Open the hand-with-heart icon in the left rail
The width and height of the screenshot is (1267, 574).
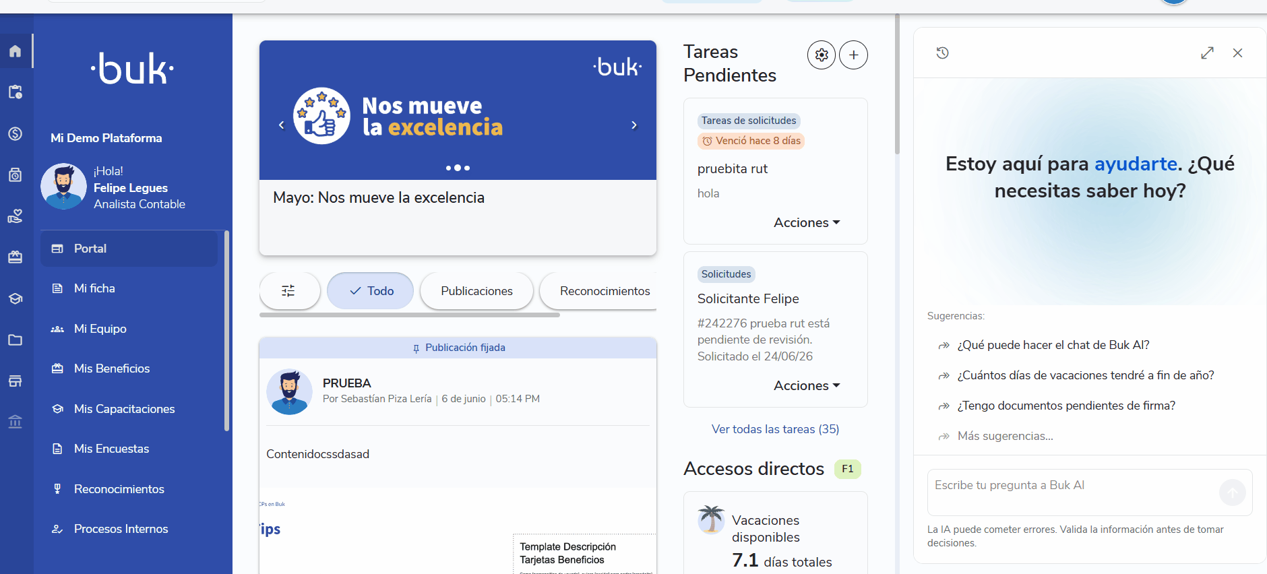tap(15, 216)
